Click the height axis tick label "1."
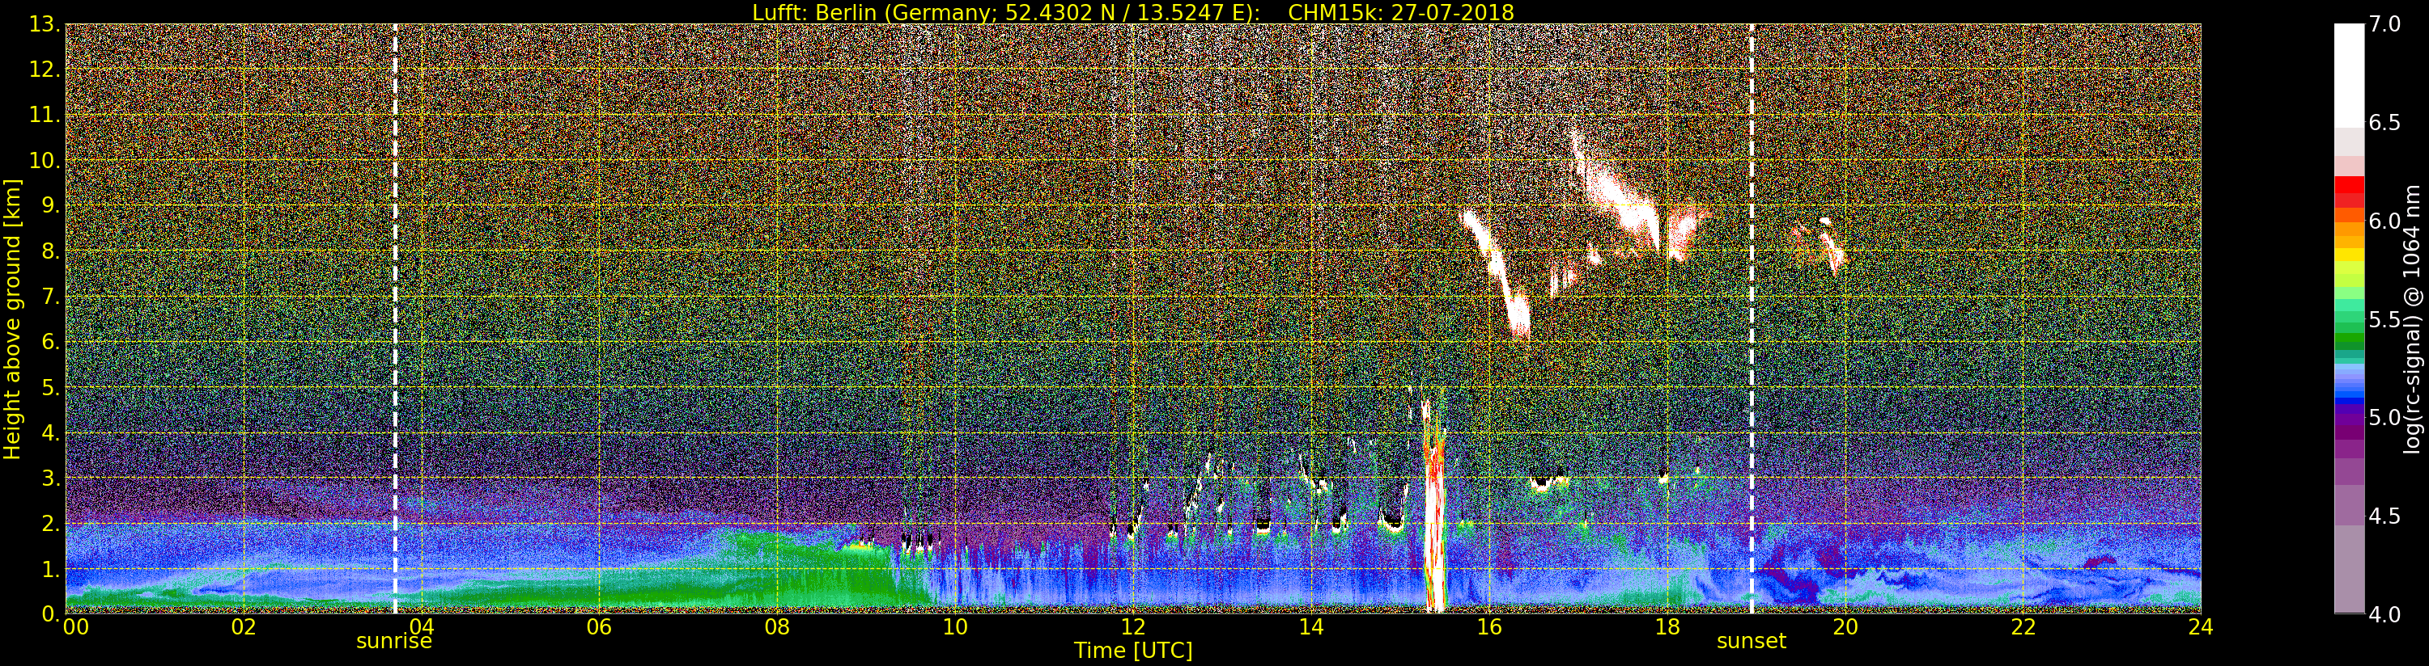2429x666 pixels. [x=51, y=568]
